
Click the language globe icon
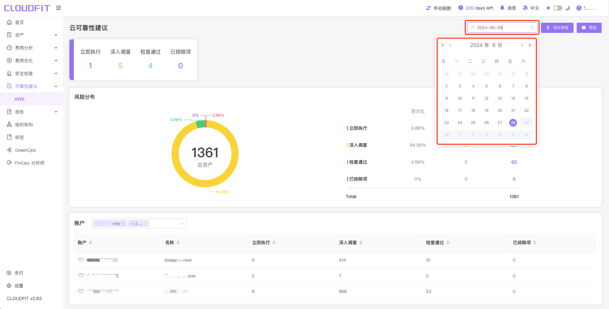pyautogui.click(x=525, y=8)
